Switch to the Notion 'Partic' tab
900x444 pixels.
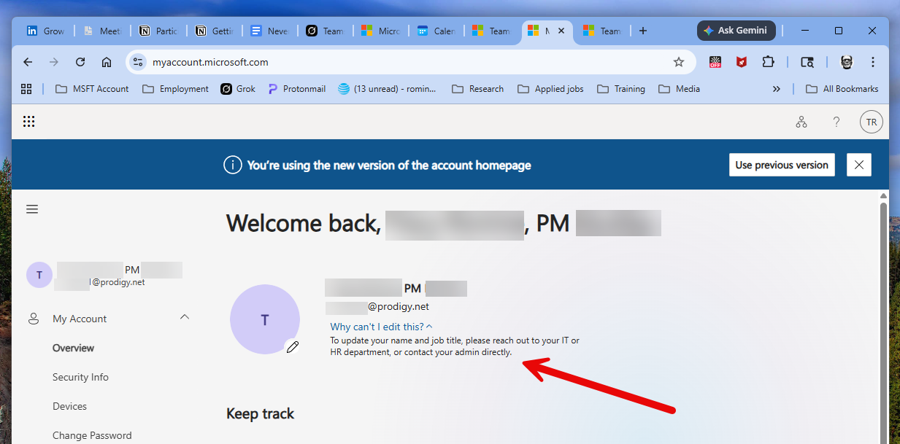158,31
